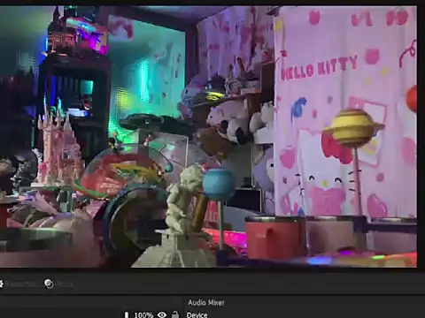Toggle source visibility eye icon
The width and height of the screenshot is (425, 318).
162,314
